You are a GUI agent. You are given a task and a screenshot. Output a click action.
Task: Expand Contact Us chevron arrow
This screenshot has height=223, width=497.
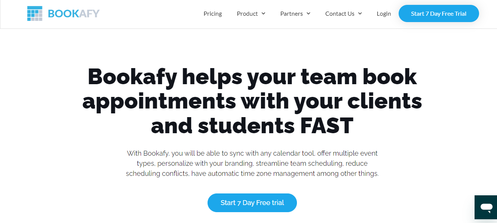(x=360, y=13)
